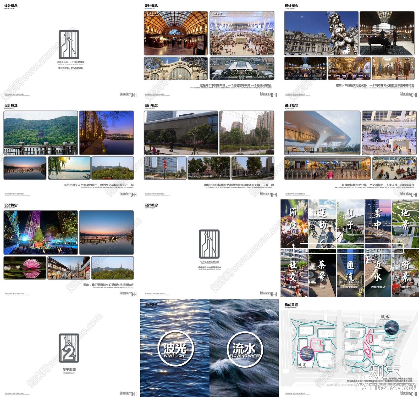This screenshot has width=419, height=397.
Task: Open the white curved-roof station exterior photo
Action: pos(322,133)
